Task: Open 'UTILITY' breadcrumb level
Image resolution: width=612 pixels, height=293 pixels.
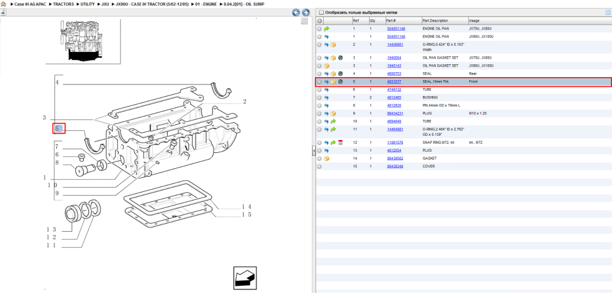Action: 88,4
